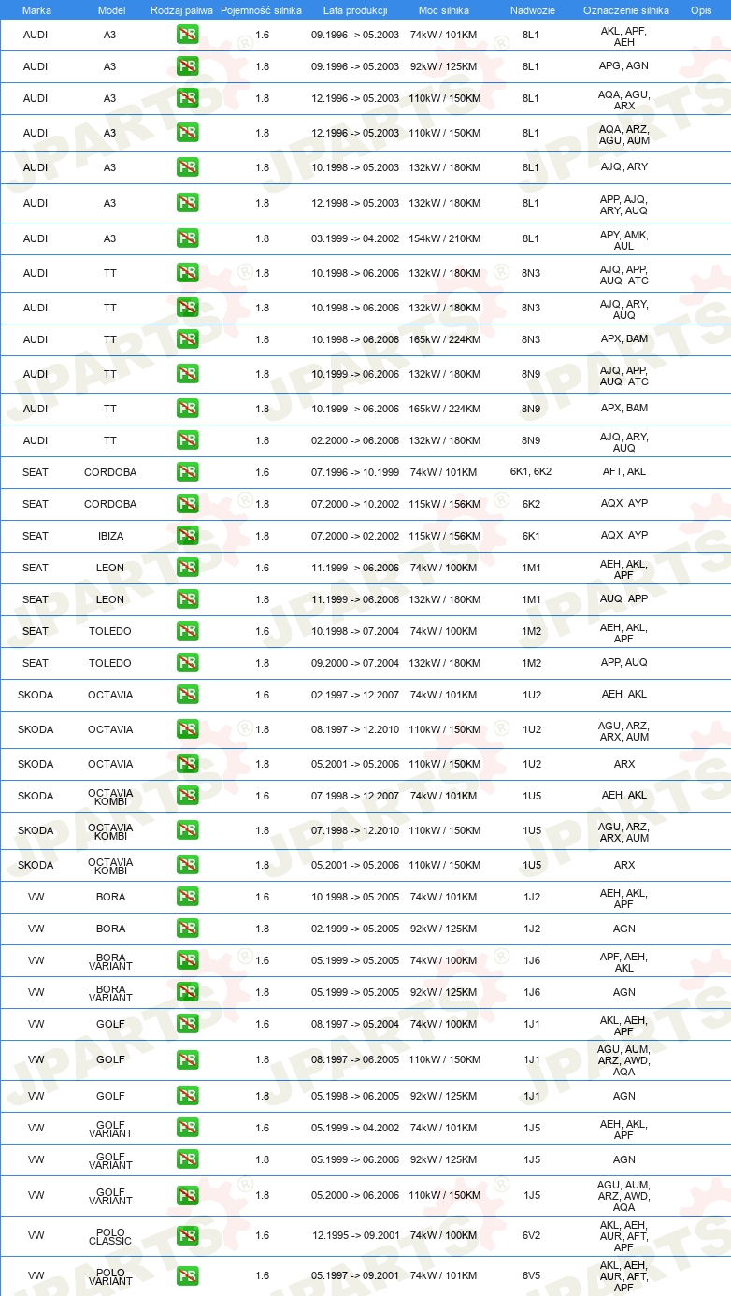The width and height of the screenshot is (731, 1296).
Task: Click the PB fuel icon in the Audi TT 8N9 165kW row
Action: [x=188, y=409]
